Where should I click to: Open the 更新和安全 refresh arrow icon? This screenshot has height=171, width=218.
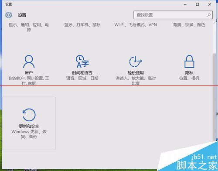(x=29, y=115)
